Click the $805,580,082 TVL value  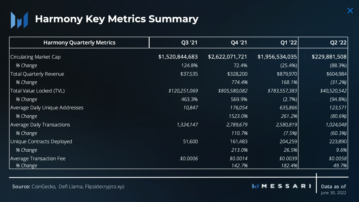[x=233, y=91]
